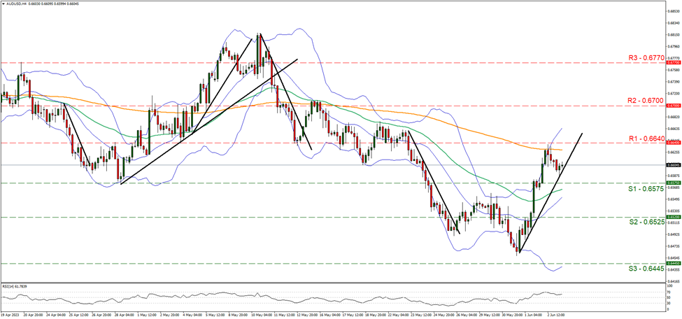The height and width of the screenshot is (319, 682).
Task: Click the small triangle before AUDUSD,H4 title
Action: [3, 3]
